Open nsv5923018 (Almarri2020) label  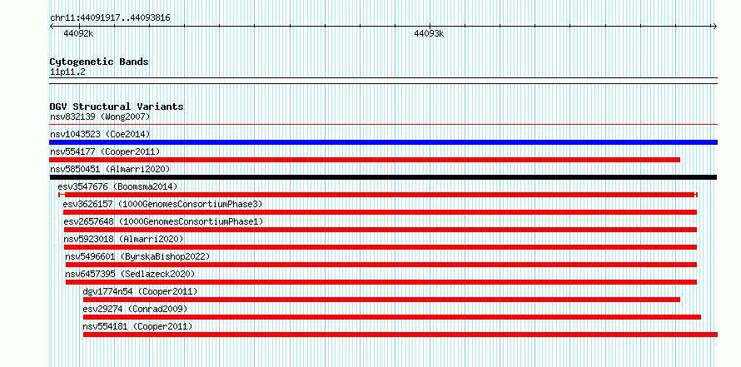pos(123,239)
